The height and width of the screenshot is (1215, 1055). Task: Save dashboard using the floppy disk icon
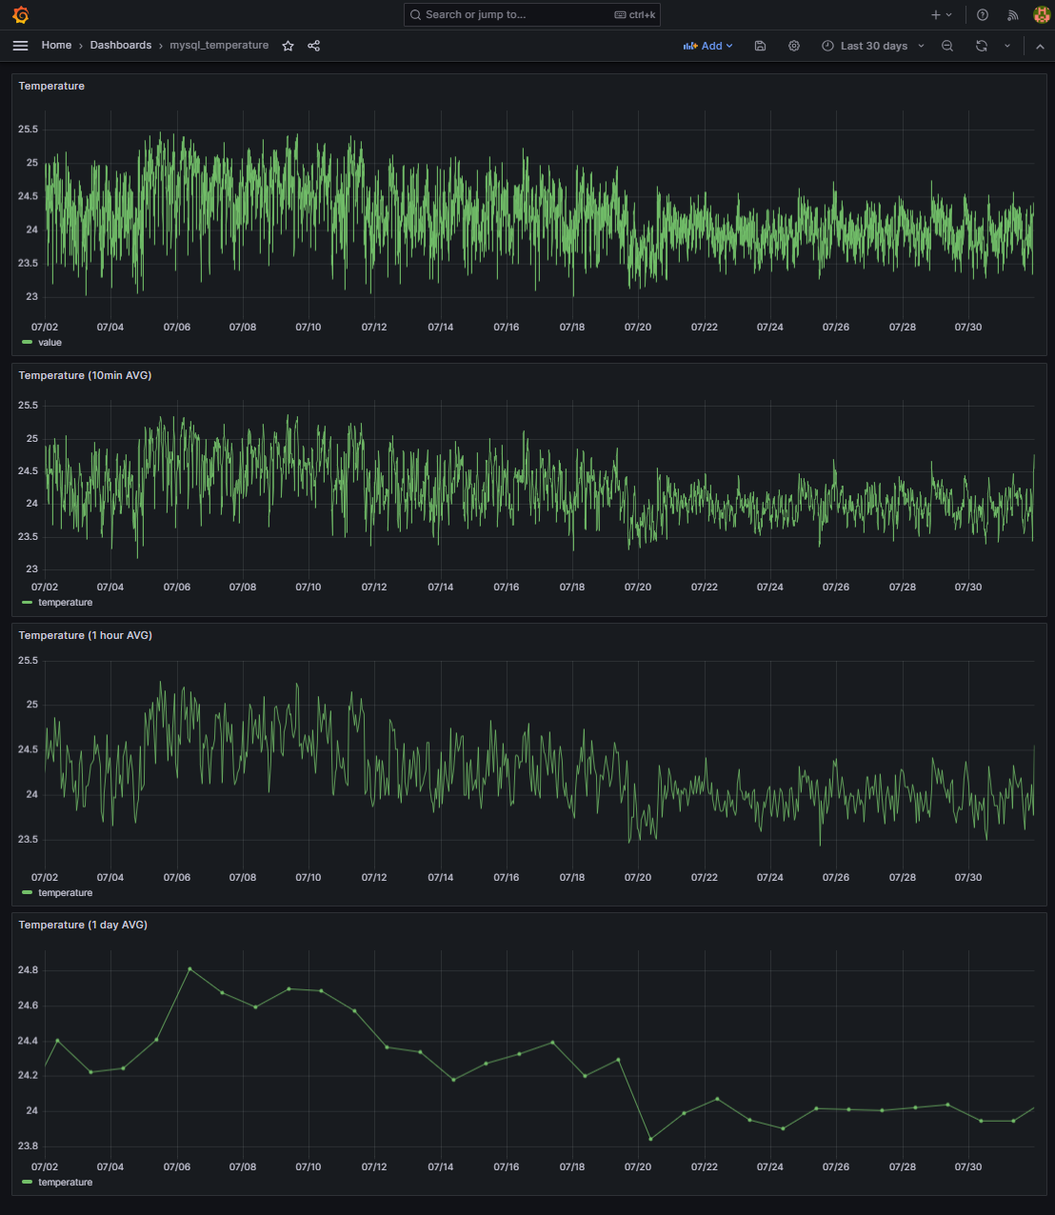(760, 46)
